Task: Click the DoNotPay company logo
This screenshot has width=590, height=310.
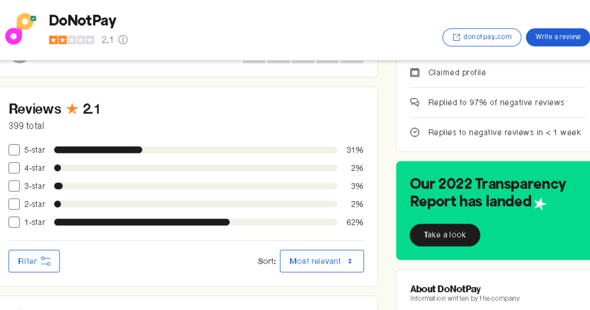Action: (x=21, y=29)
